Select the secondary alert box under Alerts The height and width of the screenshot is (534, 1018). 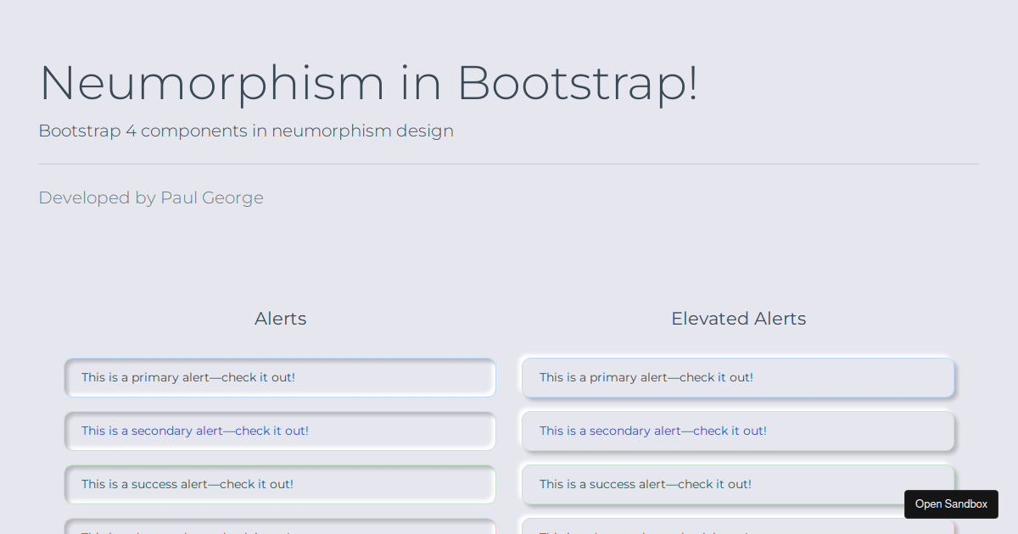click(280, 431)
